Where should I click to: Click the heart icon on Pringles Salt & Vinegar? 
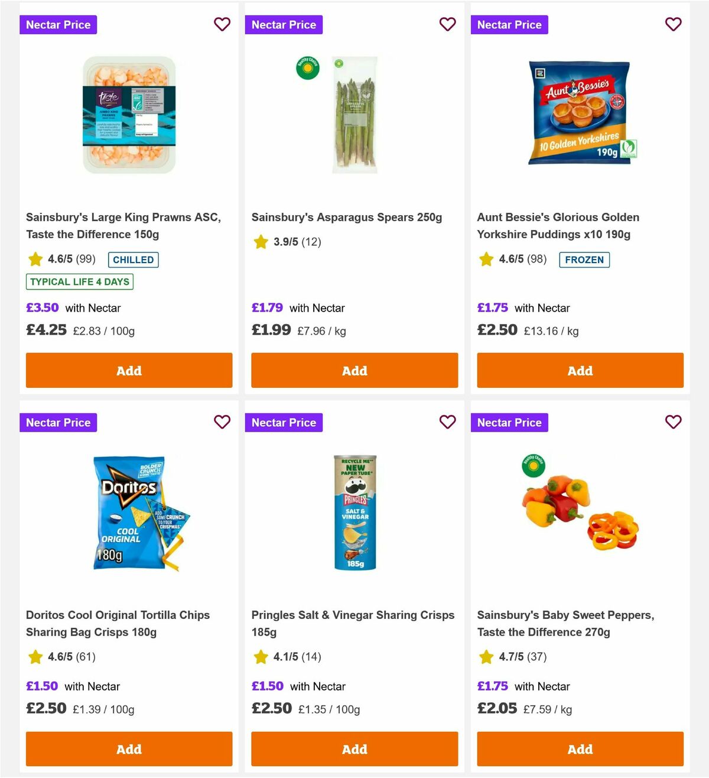[x=448, y=422]
